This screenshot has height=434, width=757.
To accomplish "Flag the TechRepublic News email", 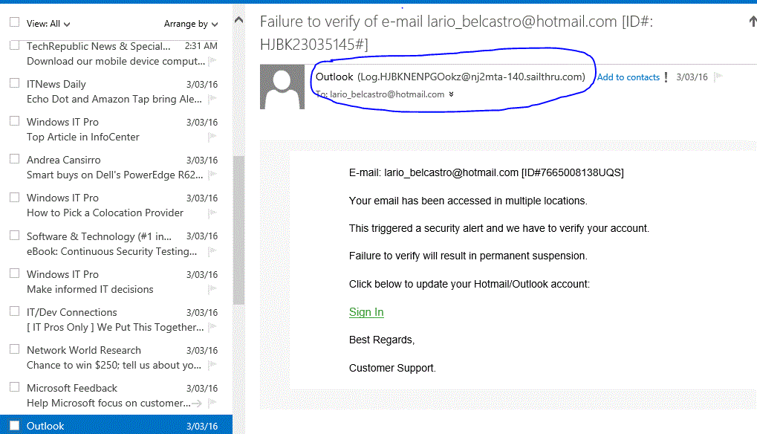I will click(212, 61).
